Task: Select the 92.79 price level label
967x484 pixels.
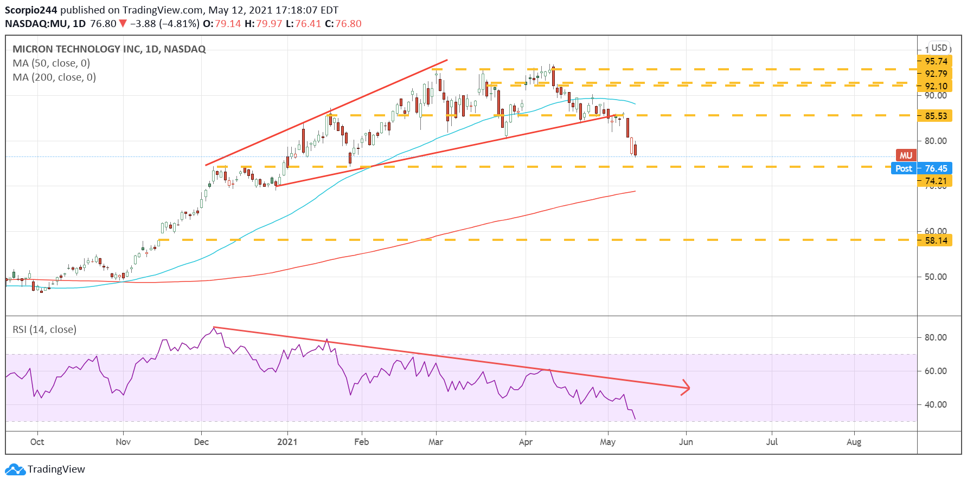Action: 935,74
